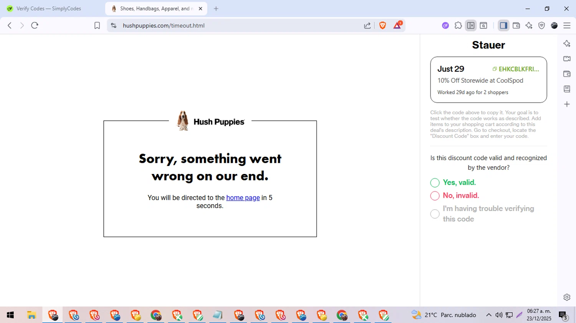
Task: Copy the EHKCBLKFRI... discount code
Action: tap(516, 69)
